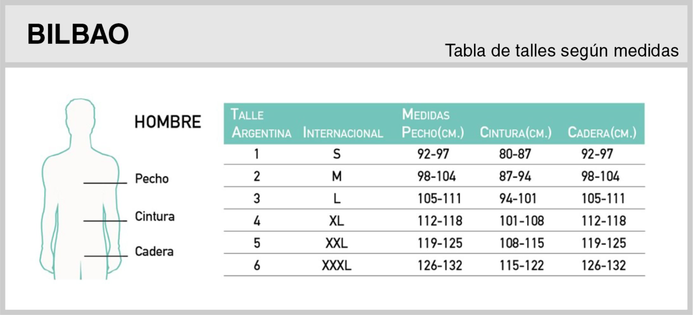The image size is (693, 315).
Task: Click the BILBAO title heading
Action: click(78, 34)
